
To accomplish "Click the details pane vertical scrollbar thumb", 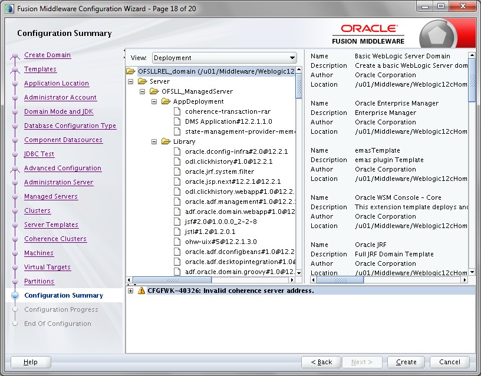I will [472, 80].
